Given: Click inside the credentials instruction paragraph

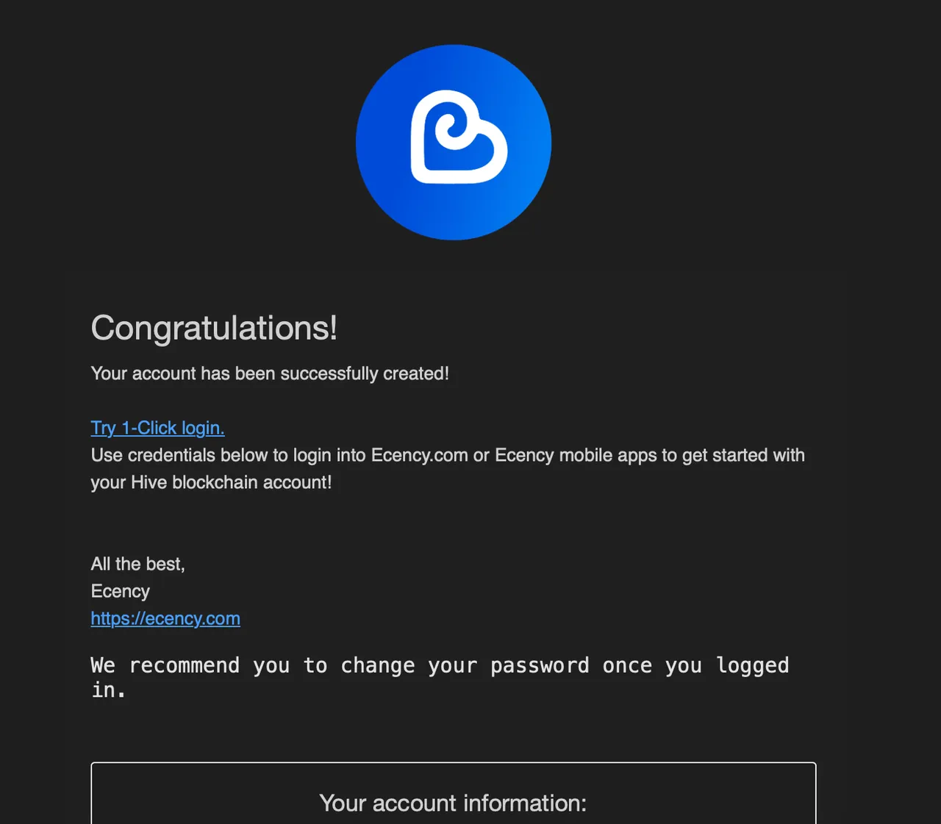Looking at the screenshot, I should click(447, 455).
